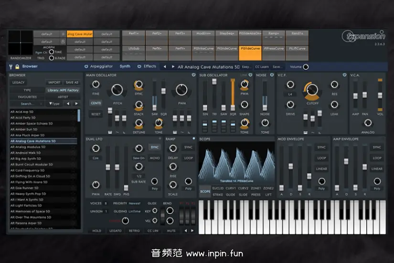Toggle the MUTE button
The image size is (394, 263).
(x=171, y=231)
